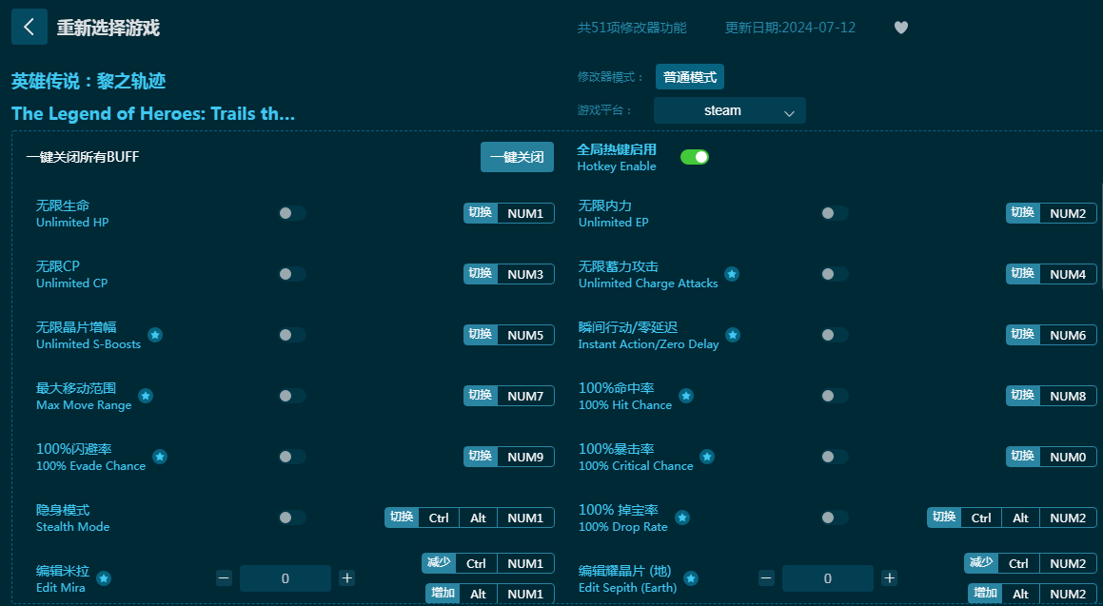Click the 重新选择游戏 heading text

coord(108,29)
